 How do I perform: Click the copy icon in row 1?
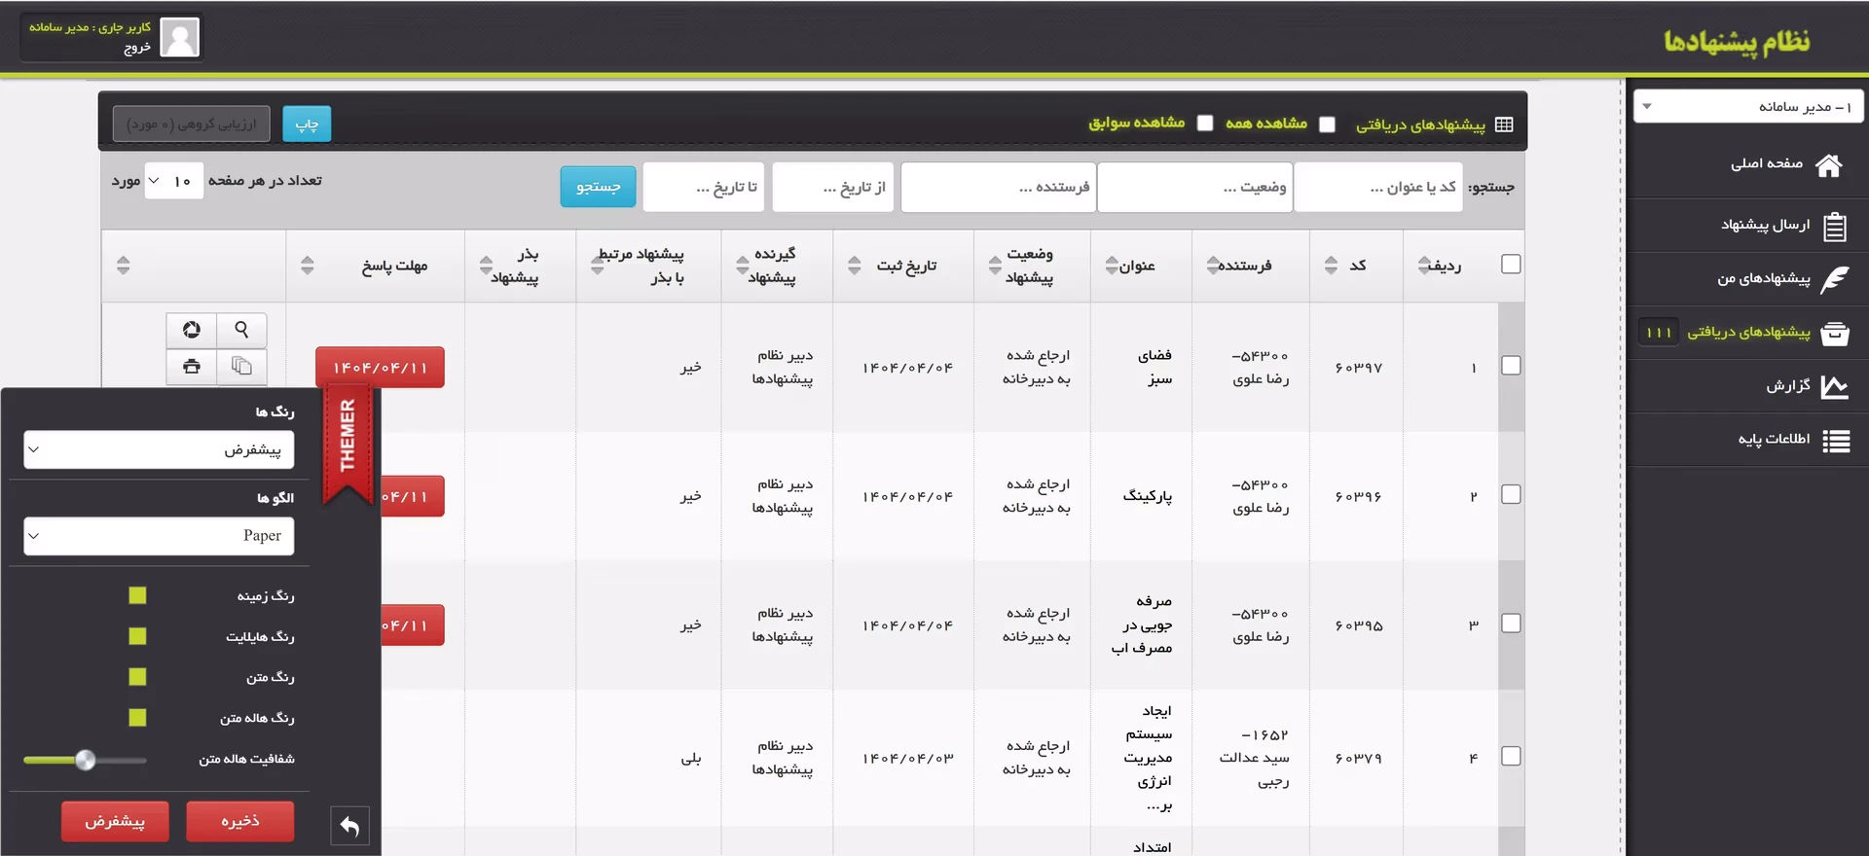[241, 366]
